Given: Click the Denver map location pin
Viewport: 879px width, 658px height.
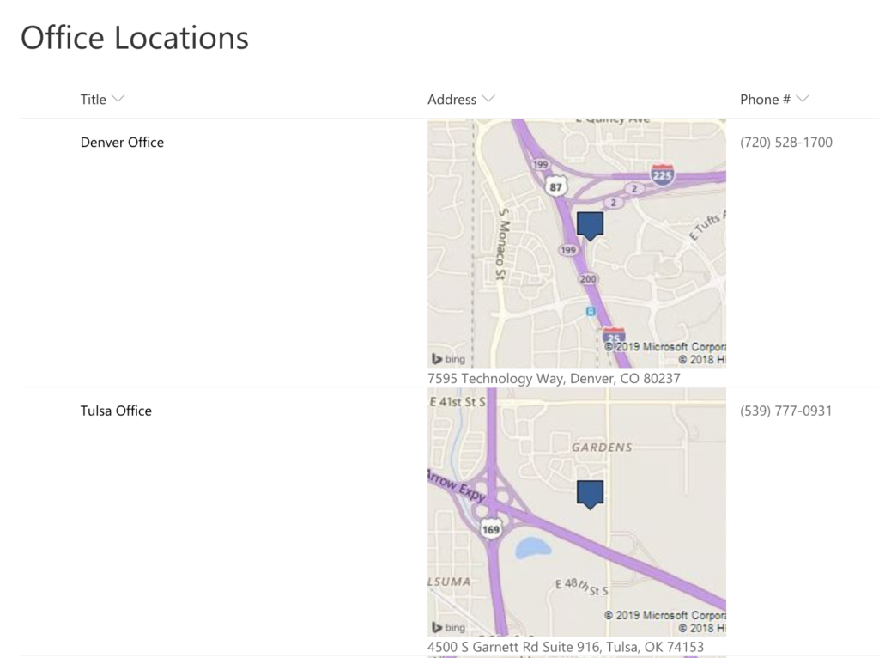Looking at the screenshot, I should pos(590,225).
